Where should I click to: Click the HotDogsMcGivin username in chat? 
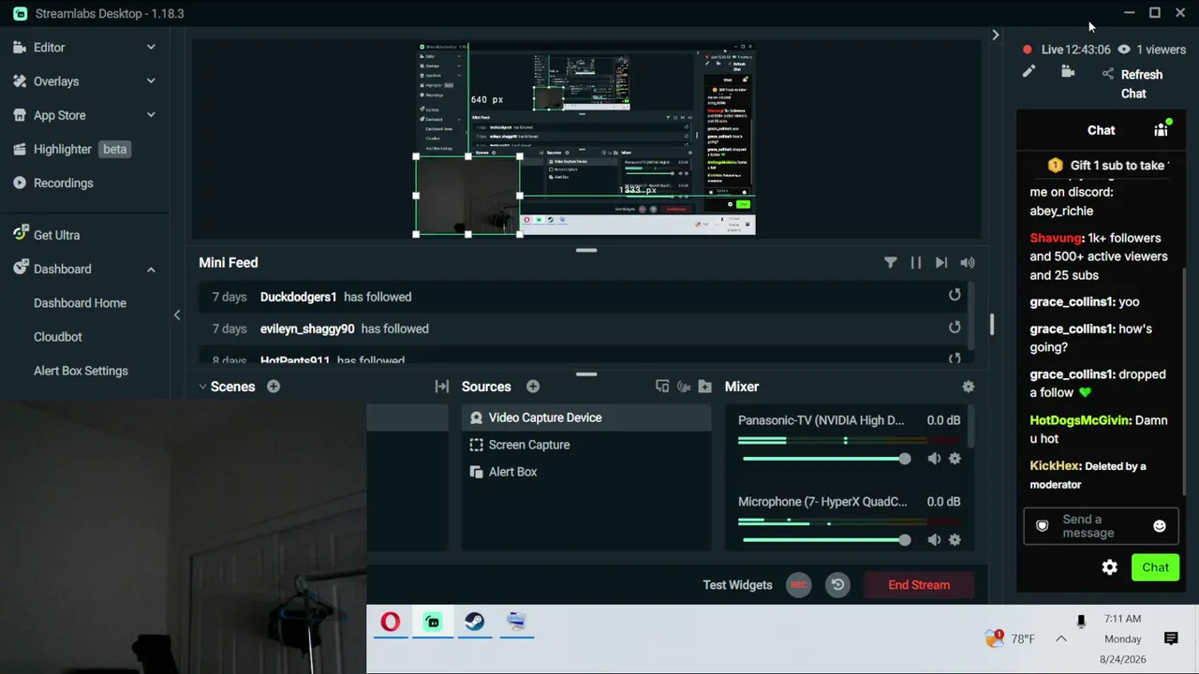1080,420
